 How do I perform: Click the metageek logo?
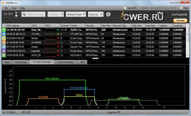(x=179, y=15)
